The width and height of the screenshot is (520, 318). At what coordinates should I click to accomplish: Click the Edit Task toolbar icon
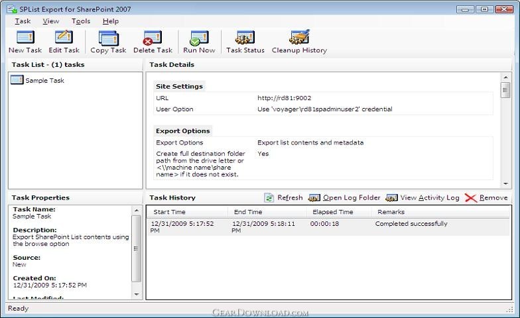coord(64,37)
